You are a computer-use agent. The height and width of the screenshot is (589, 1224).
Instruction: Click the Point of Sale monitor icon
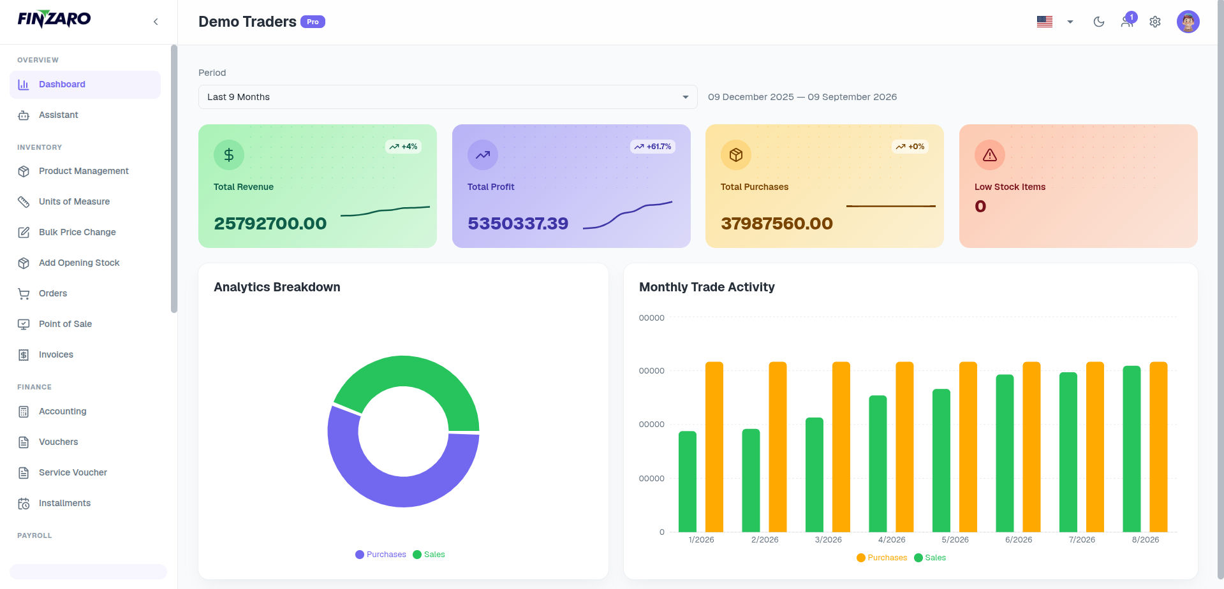tap(24, 324)
